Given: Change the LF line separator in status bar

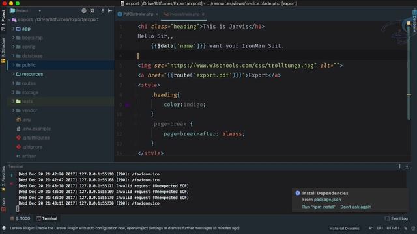Looking at the screenshot, I should click(380, 228).
